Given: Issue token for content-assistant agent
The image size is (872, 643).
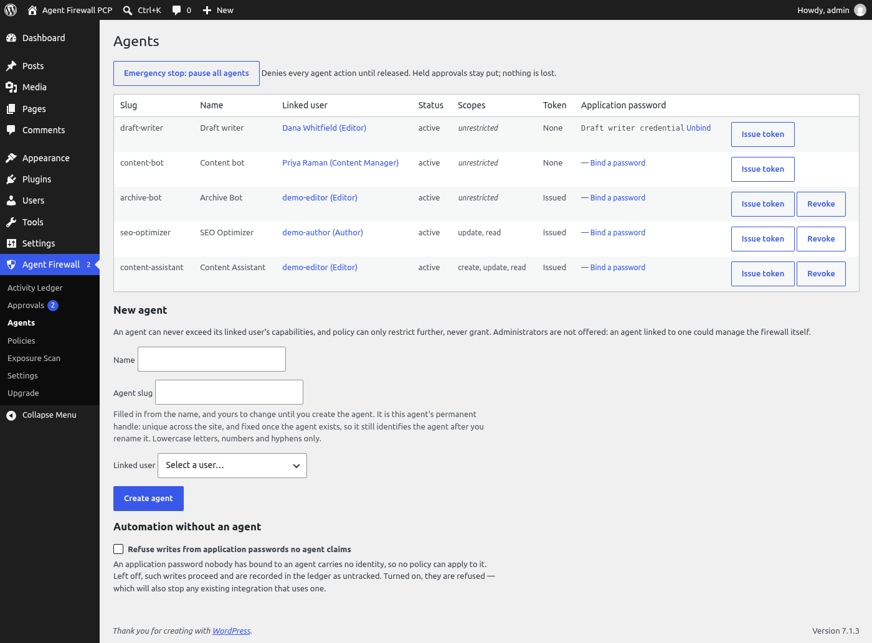Looking at the screenshot, I should [x=762, y=274].
